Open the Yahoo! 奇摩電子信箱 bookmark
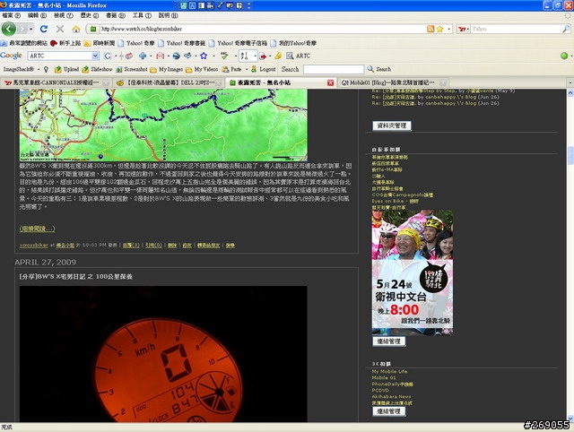The height and width of the screenshot is (432, 574). coord(238,43)
